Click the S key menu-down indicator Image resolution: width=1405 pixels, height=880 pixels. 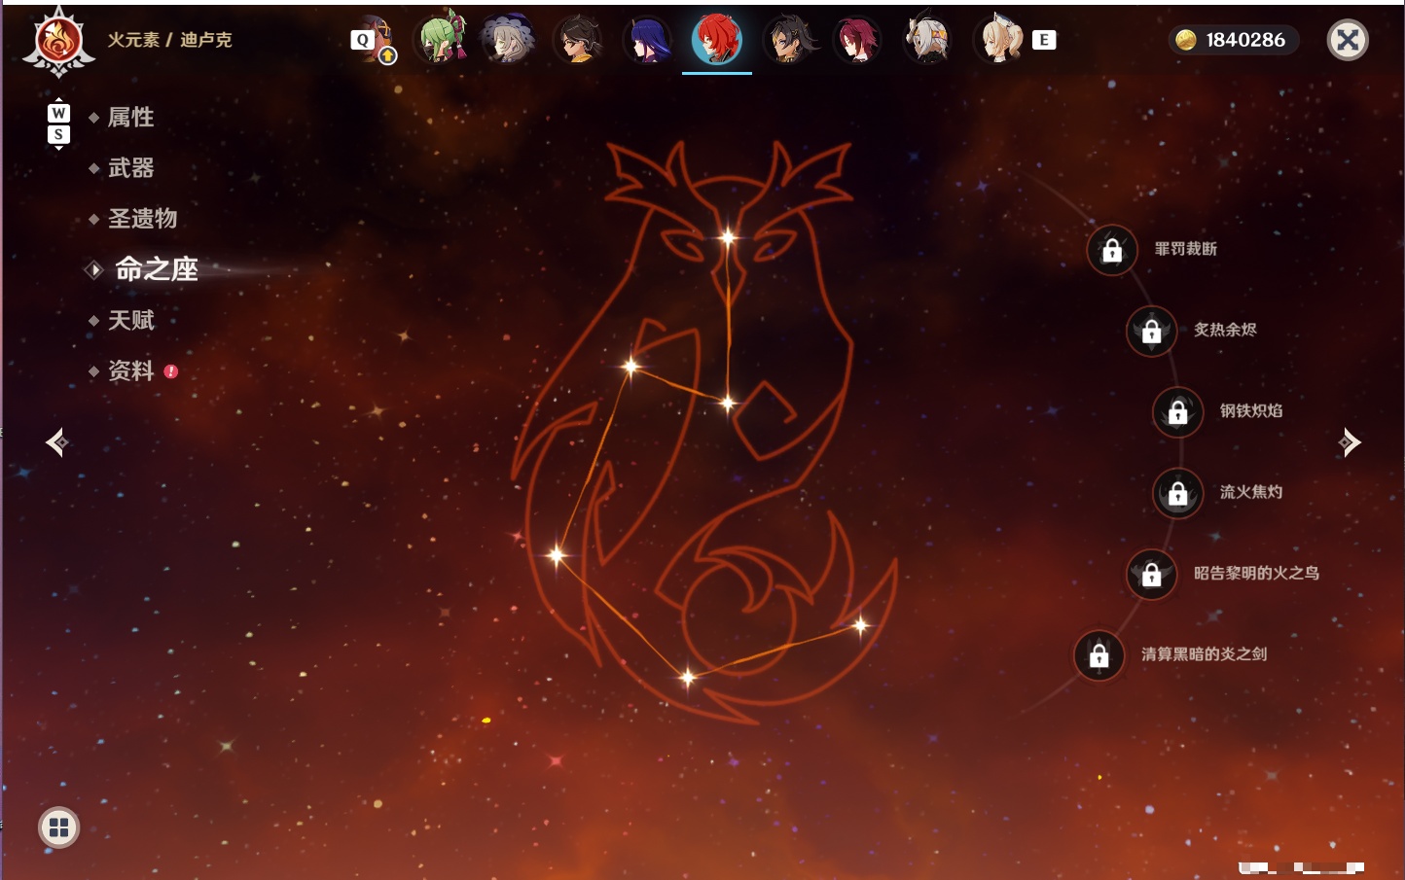[58, 134]
